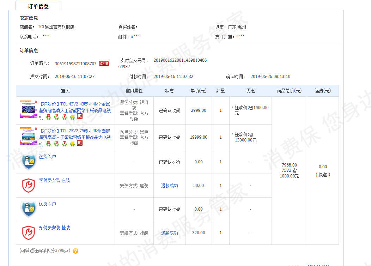This screenshot has height=266, width=371.
Task: Click the order number 306191598711008707
Action: tap(76, 64)
